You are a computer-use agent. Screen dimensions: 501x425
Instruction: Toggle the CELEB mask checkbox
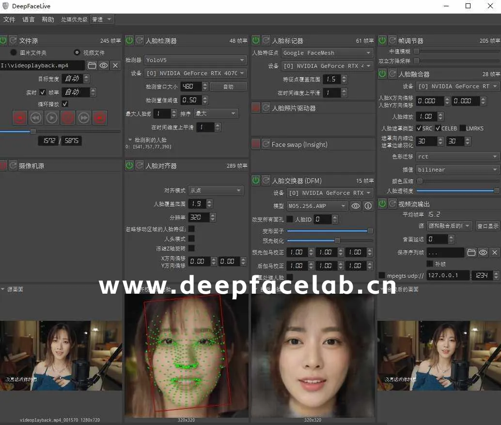pos(438,128)
